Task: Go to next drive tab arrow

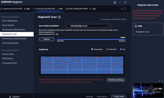Action: click(x=121, y=9)
